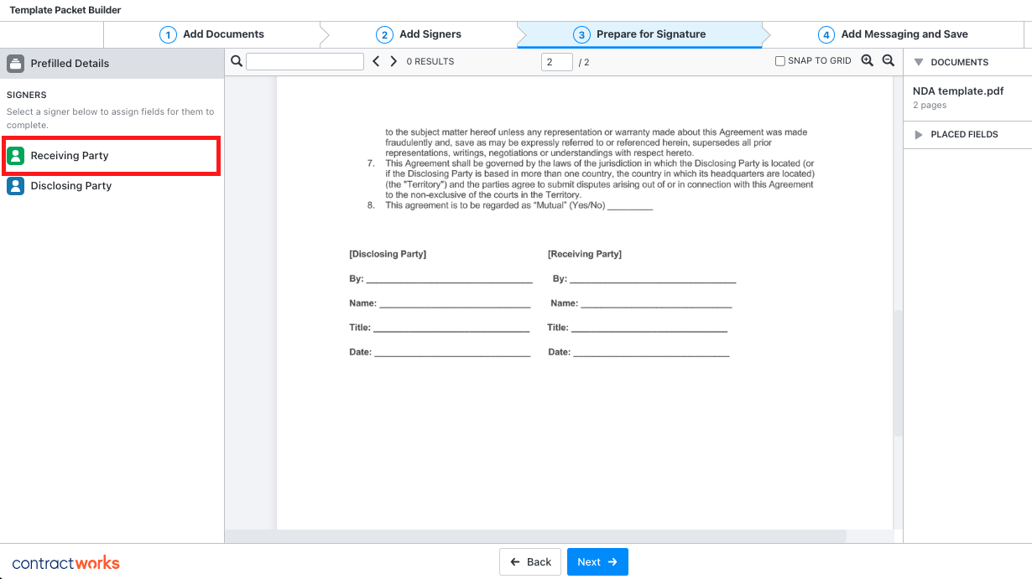Click the step 3 numbered circle icon
Screen dimensions: 1032x579
click(x=580, y=34)
